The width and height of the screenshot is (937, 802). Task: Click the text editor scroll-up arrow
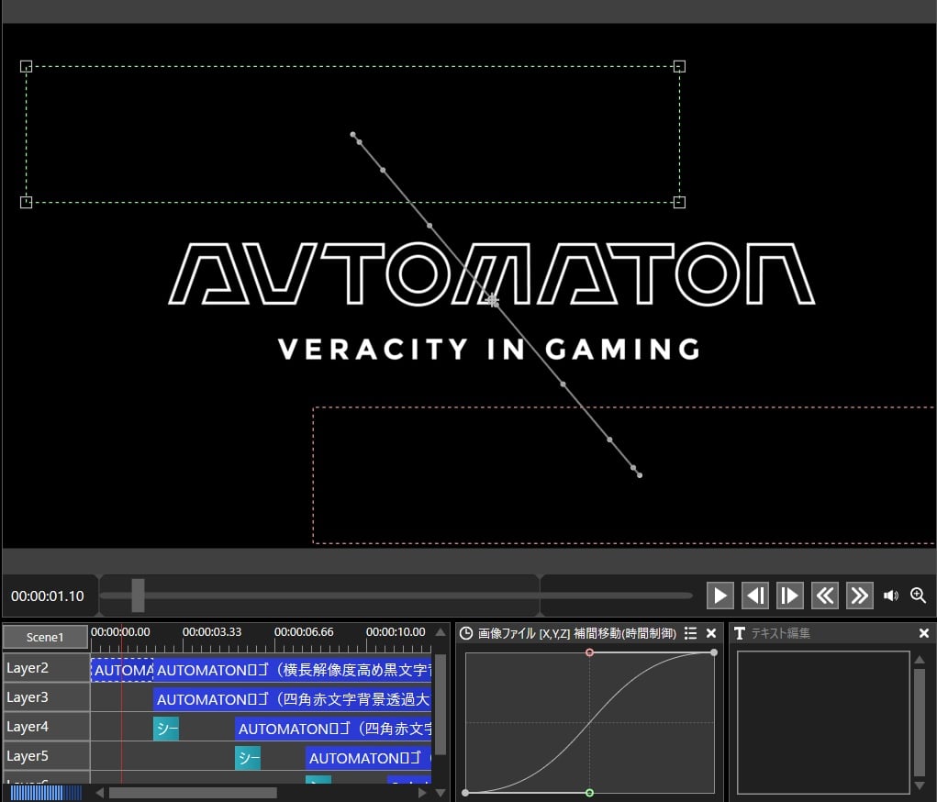(x=920, y=659)
